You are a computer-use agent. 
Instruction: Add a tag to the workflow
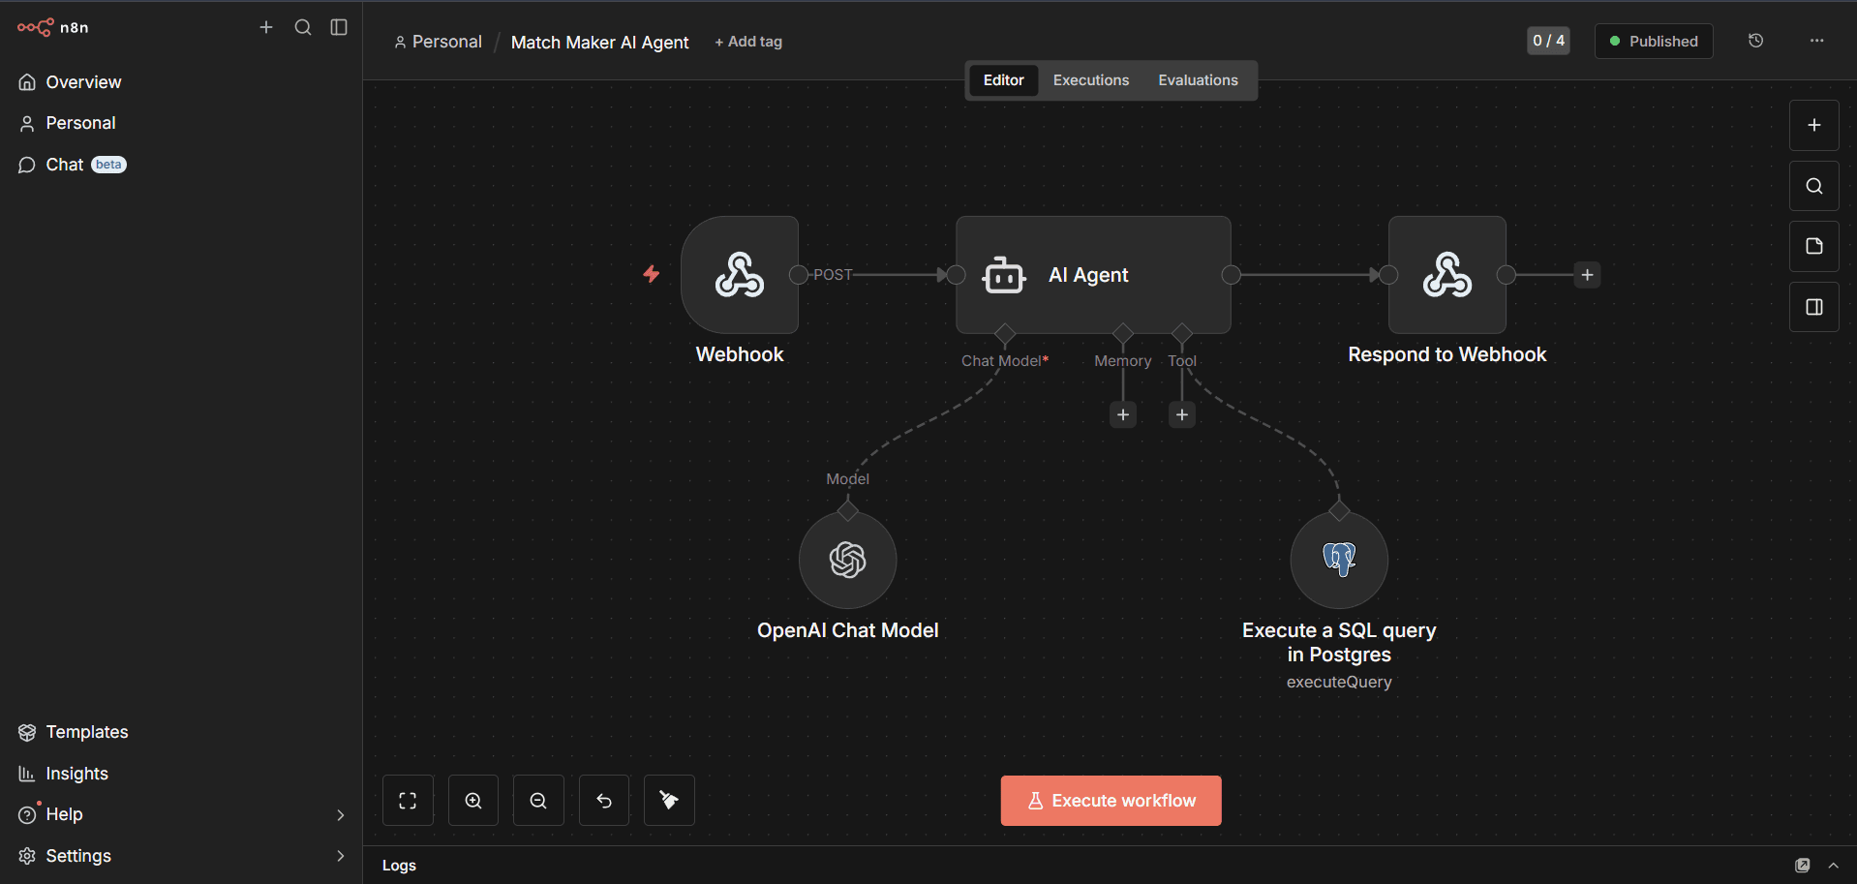tap(747, 42)
